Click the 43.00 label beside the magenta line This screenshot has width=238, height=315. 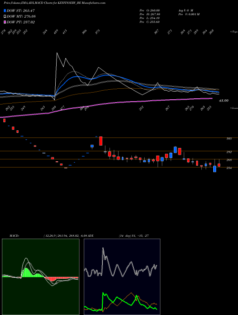pos(224,101)
